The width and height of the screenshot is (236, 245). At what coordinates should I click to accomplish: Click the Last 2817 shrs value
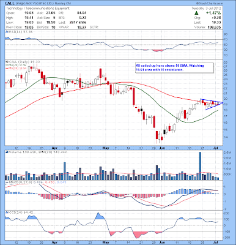78,23
